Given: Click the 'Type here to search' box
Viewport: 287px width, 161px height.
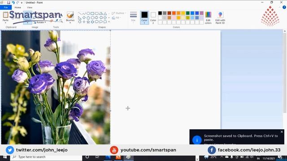Looking at the screenshot, I should click(x=46, y=157).
